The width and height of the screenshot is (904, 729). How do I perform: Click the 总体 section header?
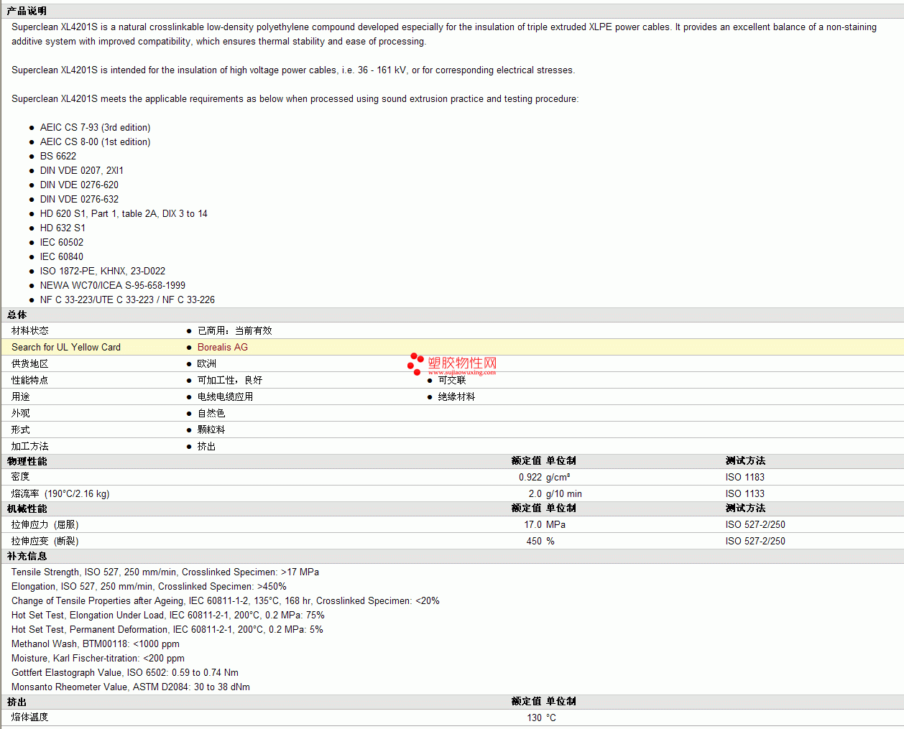17,315
